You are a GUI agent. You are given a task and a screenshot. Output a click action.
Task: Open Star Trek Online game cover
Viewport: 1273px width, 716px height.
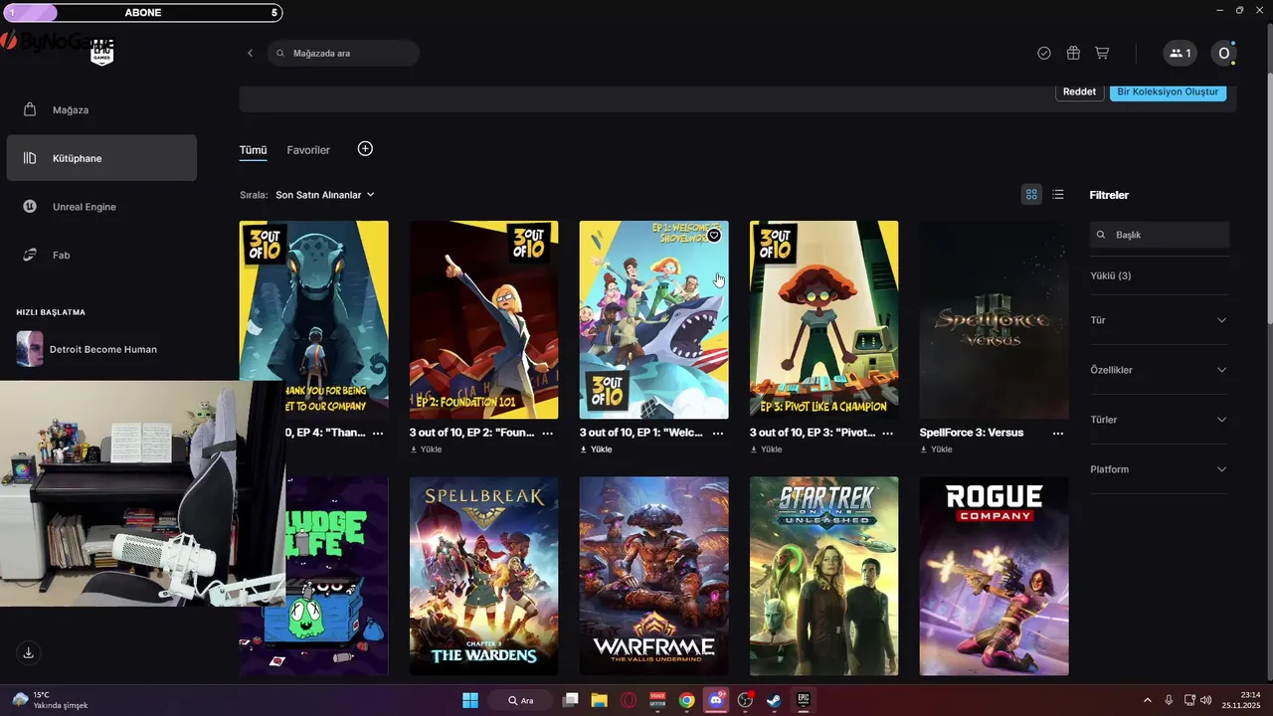pos(824,576)
